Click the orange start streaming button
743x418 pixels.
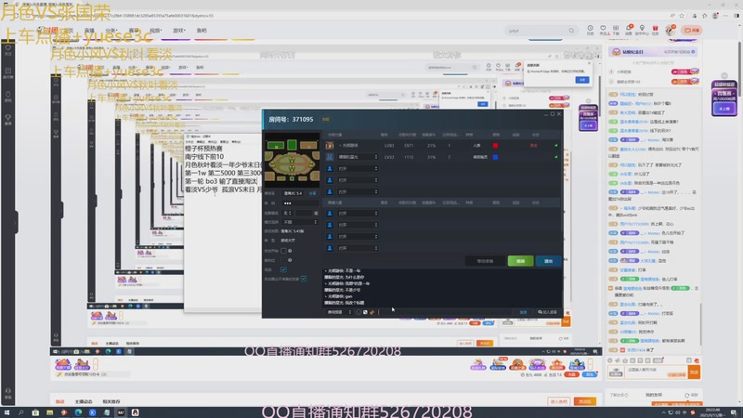(x=692, y=31)
